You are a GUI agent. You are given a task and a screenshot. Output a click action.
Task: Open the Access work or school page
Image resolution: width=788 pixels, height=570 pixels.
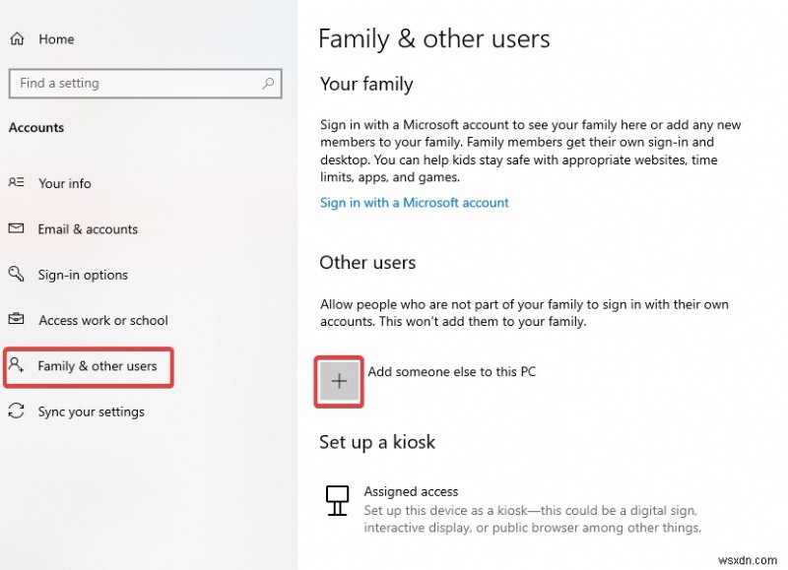point(100,320)
